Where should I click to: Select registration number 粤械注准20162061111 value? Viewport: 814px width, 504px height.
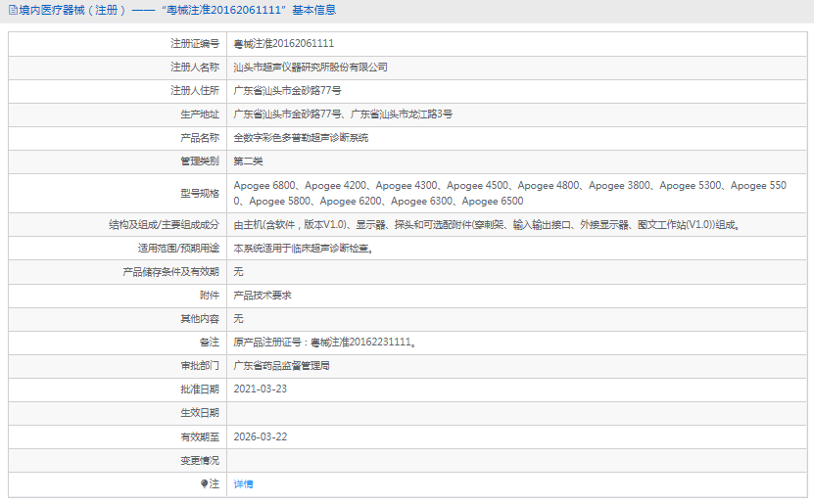point(283,44)
